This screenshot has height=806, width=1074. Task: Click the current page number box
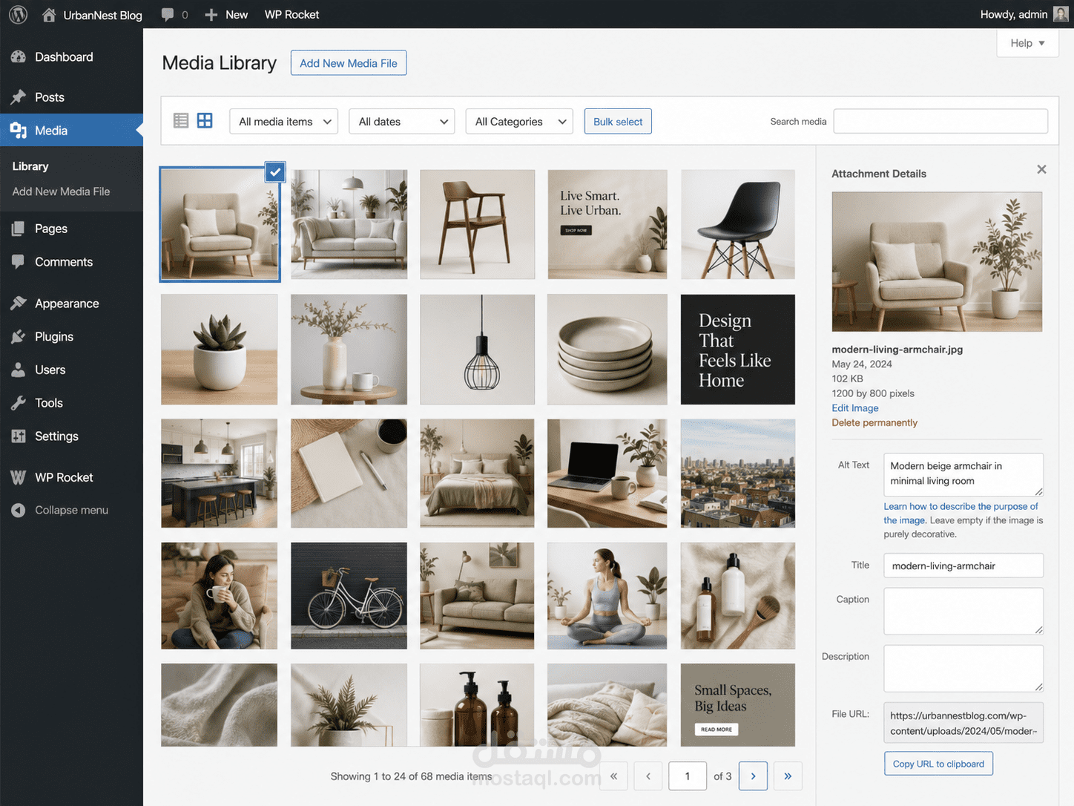688,776
